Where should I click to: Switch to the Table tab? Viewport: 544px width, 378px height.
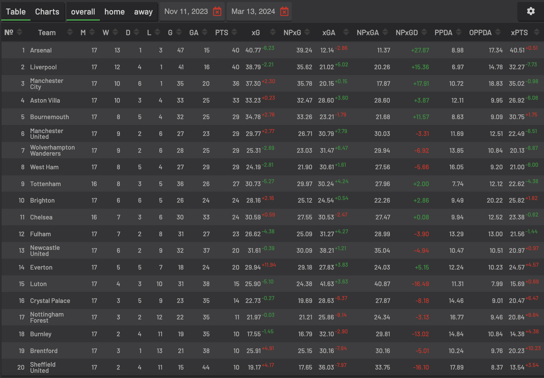(x=16, y=12)
